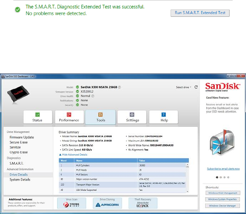Viewport: 246px width, 214px height.
Task: Collapse Hide Advanced Details
Action: coord(73,155)
